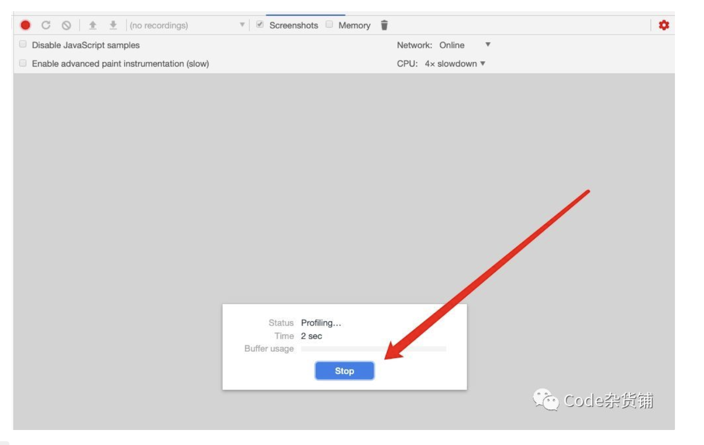Collect garbage with the trash can icon
Screen dimensions: 704x445
coord(384,26)
